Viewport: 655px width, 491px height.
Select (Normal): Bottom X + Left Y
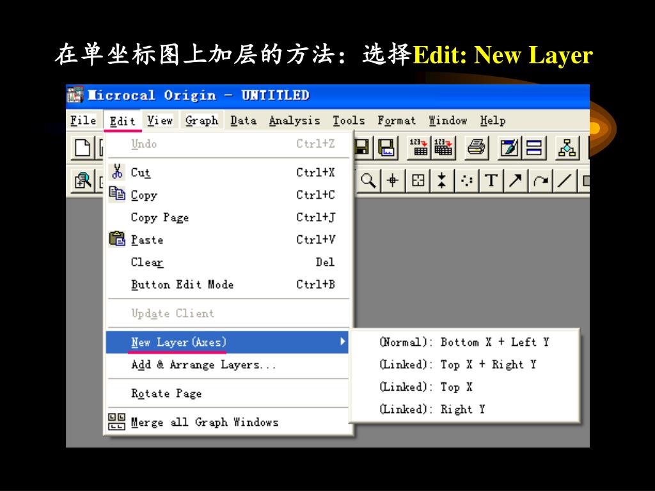pyautogui.click(x=464, y=343)
